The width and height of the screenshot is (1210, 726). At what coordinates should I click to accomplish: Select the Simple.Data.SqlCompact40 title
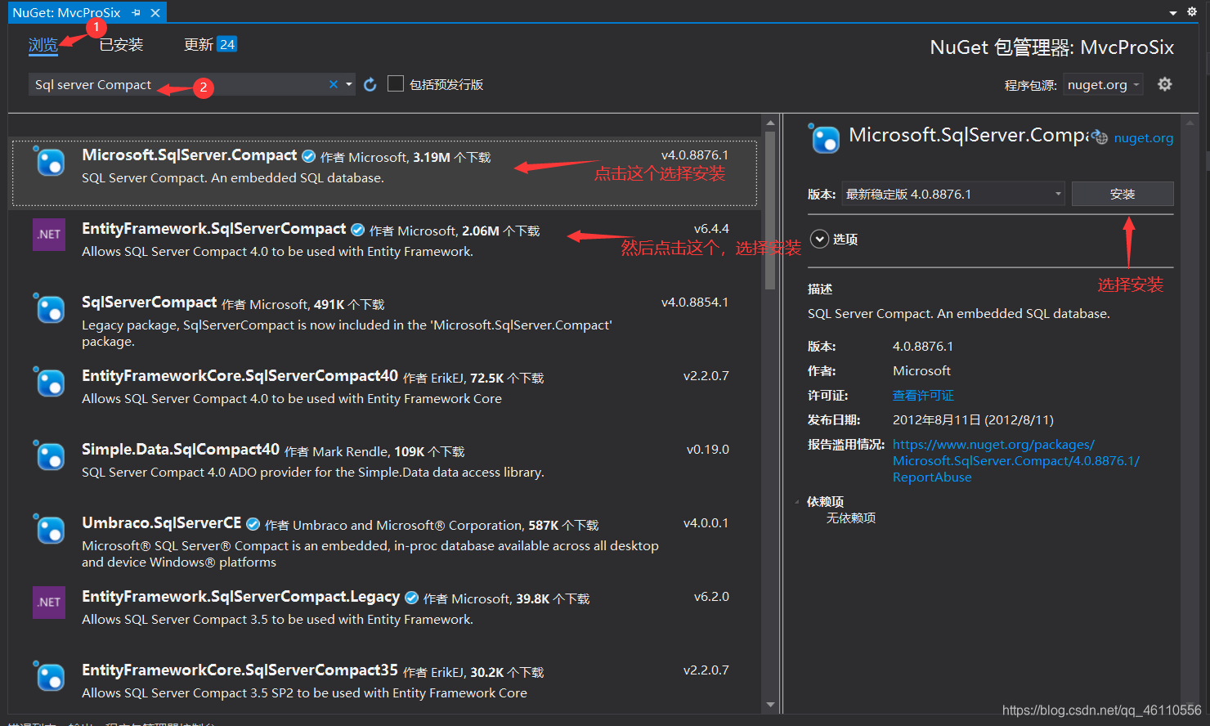click(x=181, y=450)
